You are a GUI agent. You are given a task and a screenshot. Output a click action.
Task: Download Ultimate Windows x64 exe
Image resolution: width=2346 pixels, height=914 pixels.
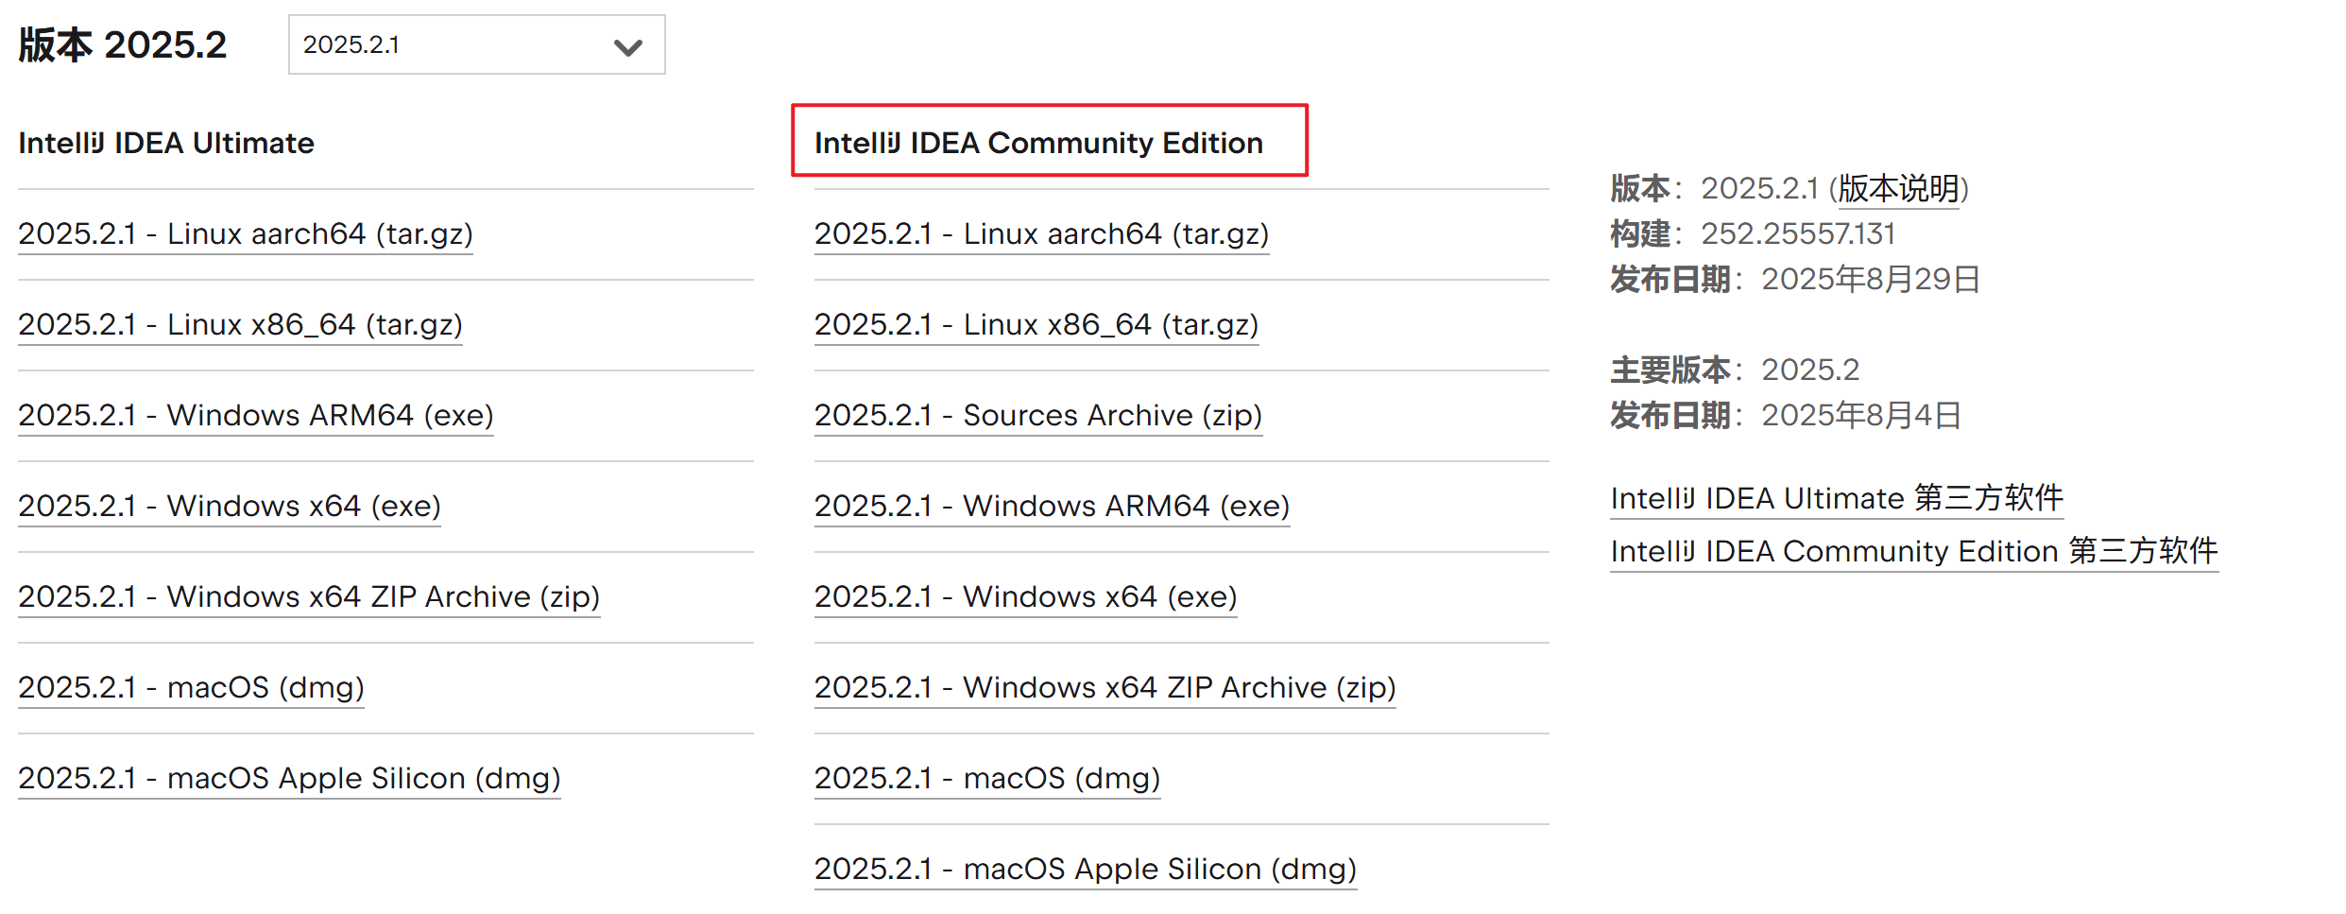229,506
